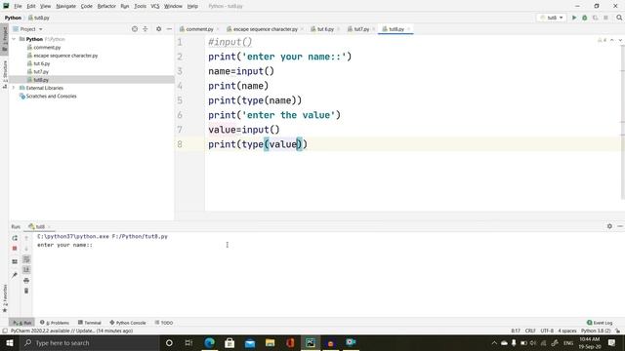The image size is (625, 351).
Task: Open the VCS menu
Action: pos(155,6)
